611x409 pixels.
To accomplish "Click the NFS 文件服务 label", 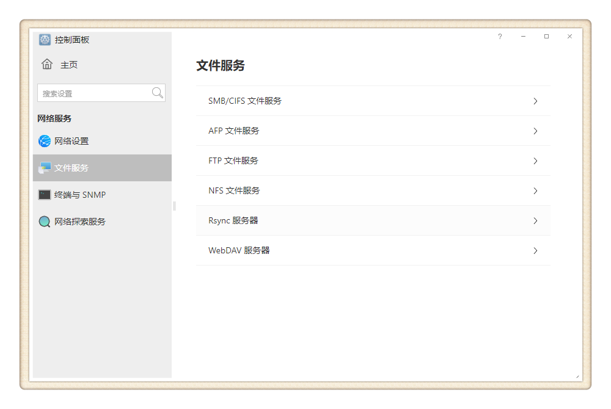I will click(x=234, y=190).
